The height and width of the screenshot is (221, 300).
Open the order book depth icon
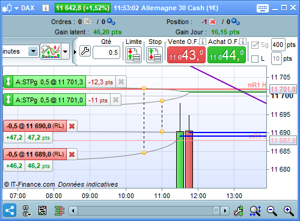(x=60, y=211)
